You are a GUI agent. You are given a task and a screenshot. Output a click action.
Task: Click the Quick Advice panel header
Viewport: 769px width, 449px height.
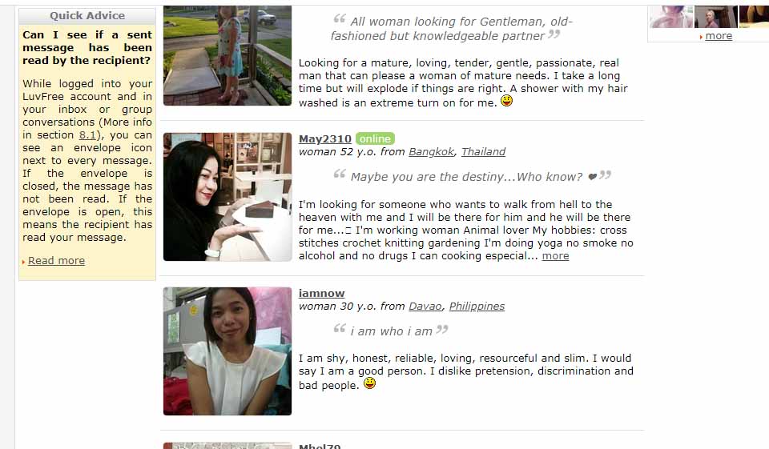[87, 16]
